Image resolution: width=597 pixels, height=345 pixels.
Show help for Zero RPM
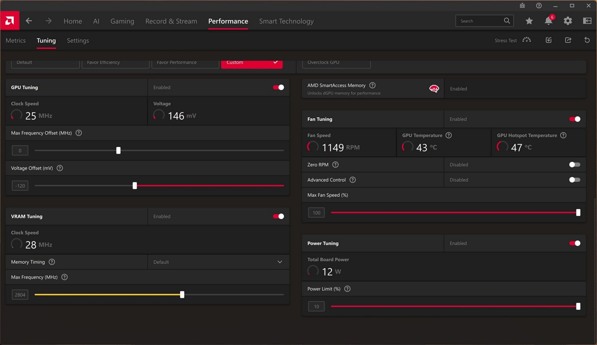coord(335,165)
